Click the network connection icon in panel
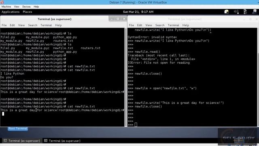This screenshot has height=146, width=259. (245, 12)
